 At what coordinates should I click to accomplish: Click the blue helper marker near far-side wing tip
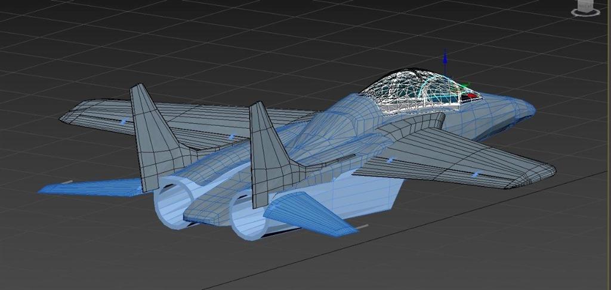tap(124, 122)
